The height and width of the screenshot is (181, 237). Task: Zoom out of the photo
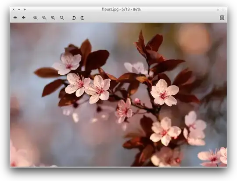pos(44,17)
